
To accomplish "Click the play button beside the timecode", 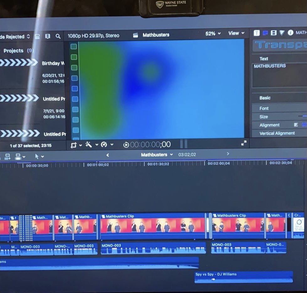I will point(126,145).
